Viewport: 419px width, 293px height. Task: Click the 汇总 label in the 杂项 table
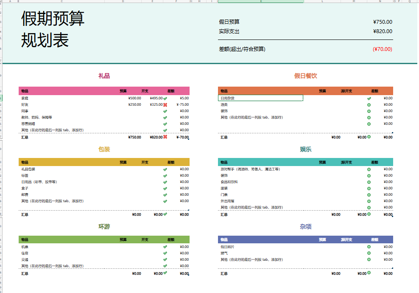pos(224,274)
